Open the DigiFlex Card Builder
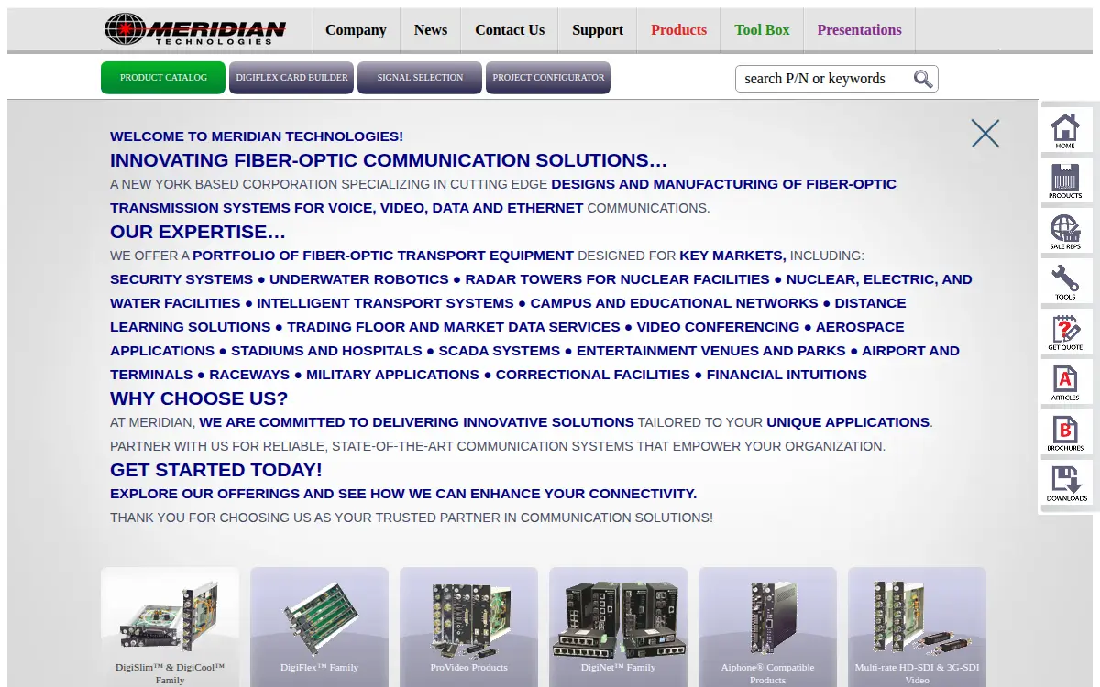Viewport: 1100px width, 687px height. pyautogui.click(x=291, y=78)
